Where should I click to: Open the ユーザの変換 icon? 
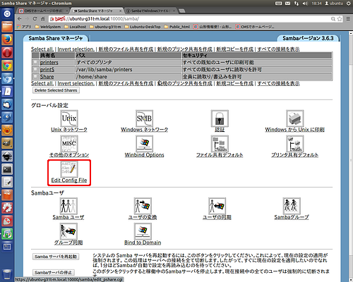(143, 206)
